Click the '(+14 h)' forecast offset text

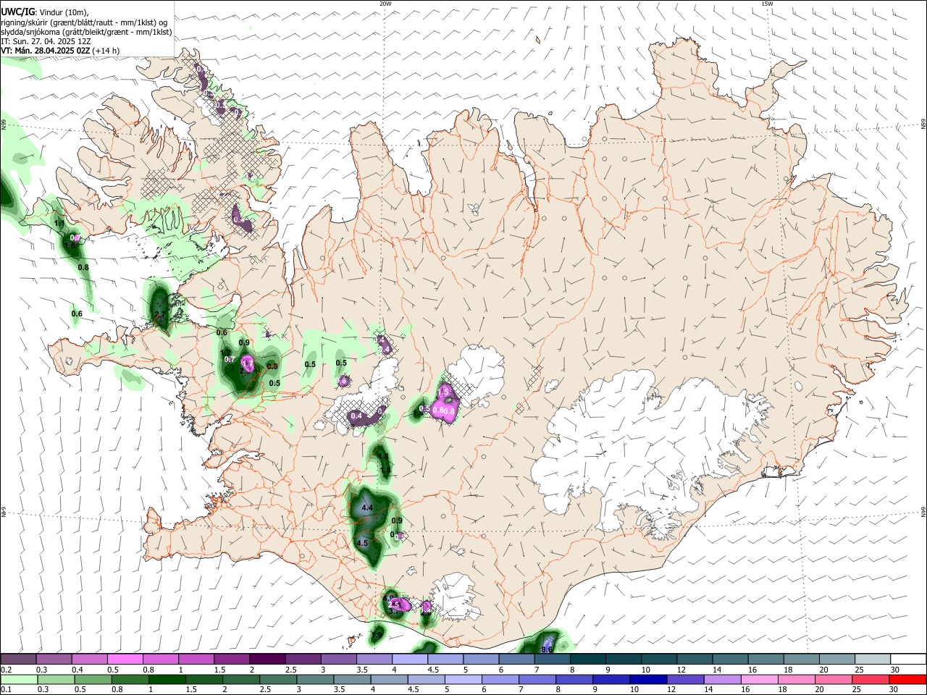tap(106, 51)
